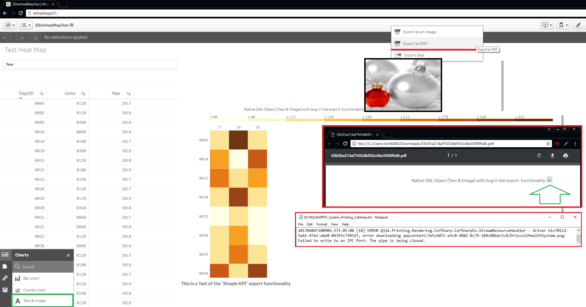Click the user profile icon in PDF window

[x=549, y=129]
